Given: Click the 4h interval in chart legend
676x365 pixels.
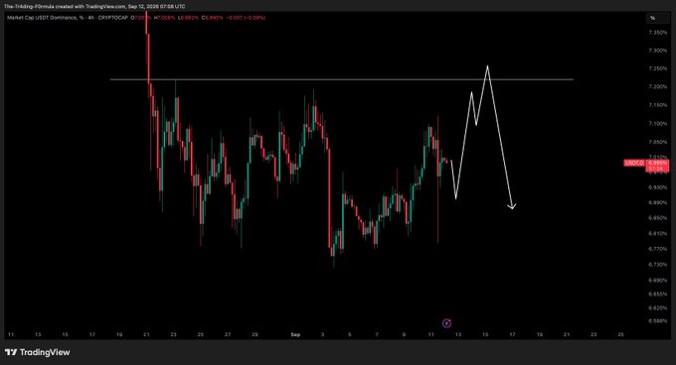Looking at the screenshot, I should 90,18.
